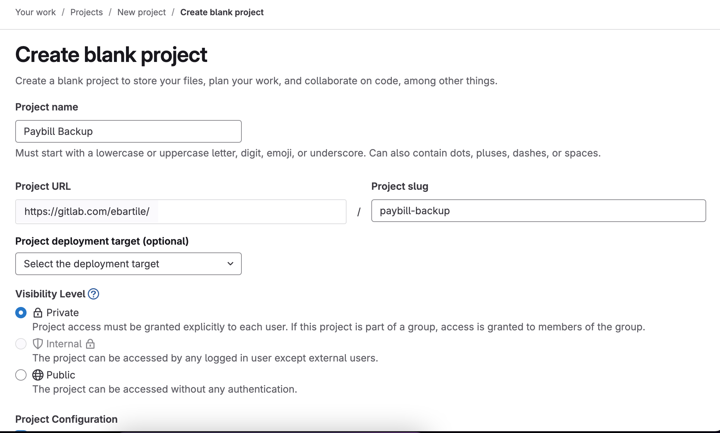Open the 'Projects' breadcrumb link
This screenshot has width=720, height=433.
pyautogui.click(x=86, y=12)
